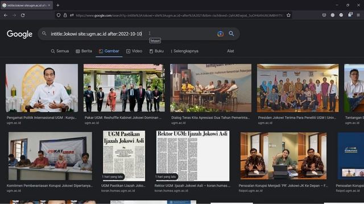This screenshot has width=364, height=204.
Task: Open 'Rektor UGM: Ijazah Jokowi Asli' newspaper thumbnail
Action: point(193,156)
